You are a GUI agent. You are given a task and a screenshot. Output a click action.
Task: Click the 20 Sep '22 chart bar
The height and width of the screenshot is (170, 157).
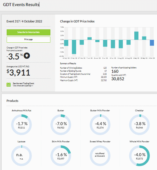[144, 38]
